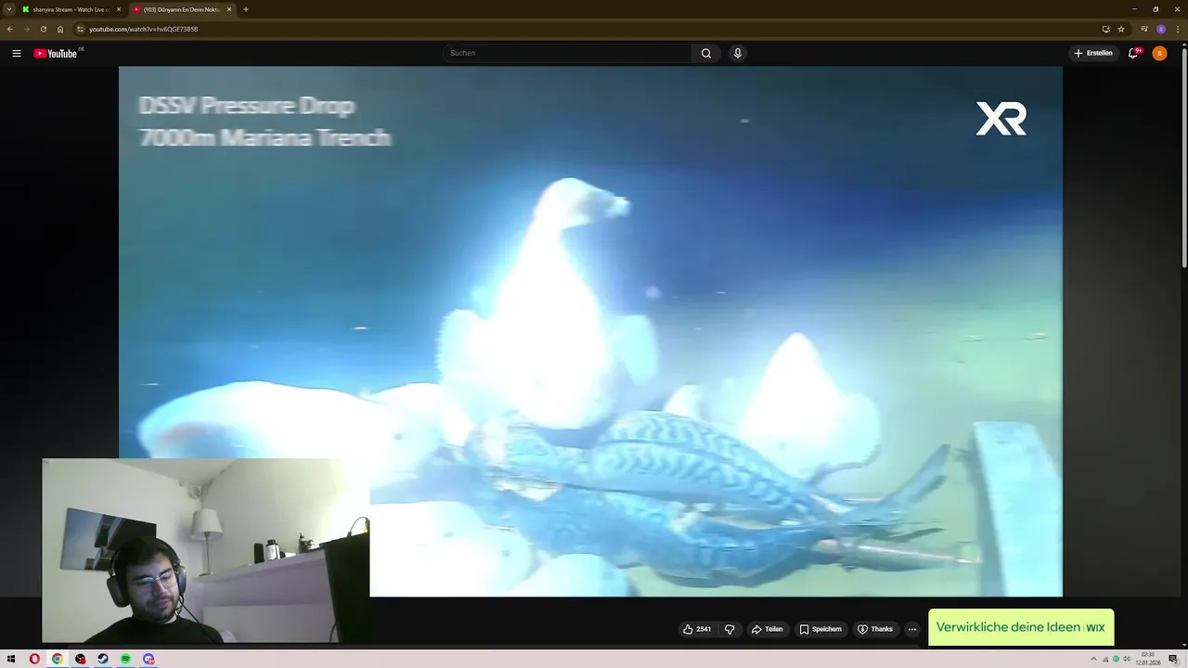
Task: Open Chrome profile avatar
Action: point(1161,29)
